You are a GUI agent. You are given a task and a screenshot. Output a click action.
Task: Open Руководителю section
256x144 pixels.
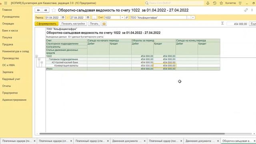point(11,17)
